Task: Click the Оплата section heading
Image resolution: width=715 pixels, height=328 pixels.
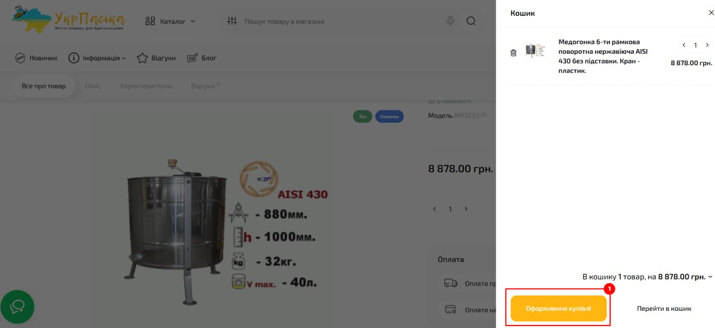Action: [451, 259]
